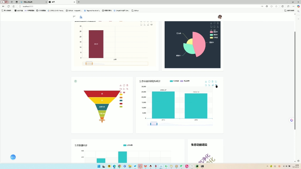Click the investment chart data zoom slider
The width and height of the screenshot is (301, 169).
click(x=180, y=124)
